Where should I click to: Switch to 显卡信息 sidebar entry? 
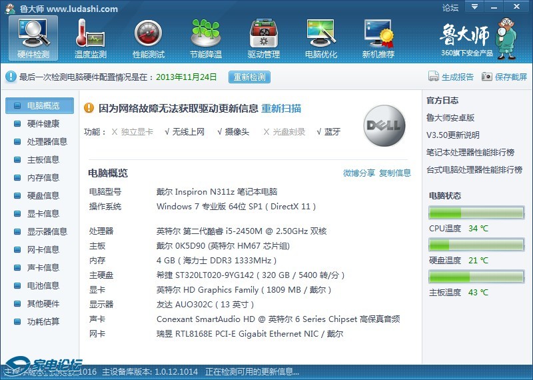pos(43,213)
